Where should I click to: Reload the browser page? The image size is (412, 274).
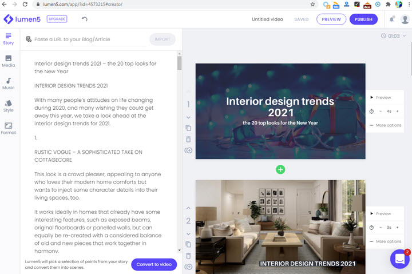pyautogui.click(x=25, y=4)
